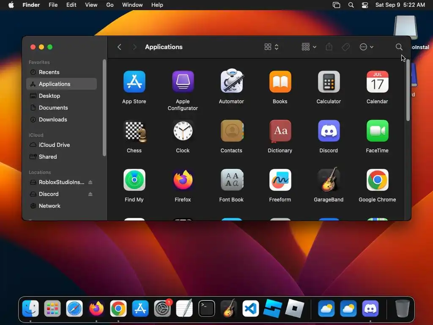Select Applications in the sidebar
433x325 pixels.
(61, 84)
